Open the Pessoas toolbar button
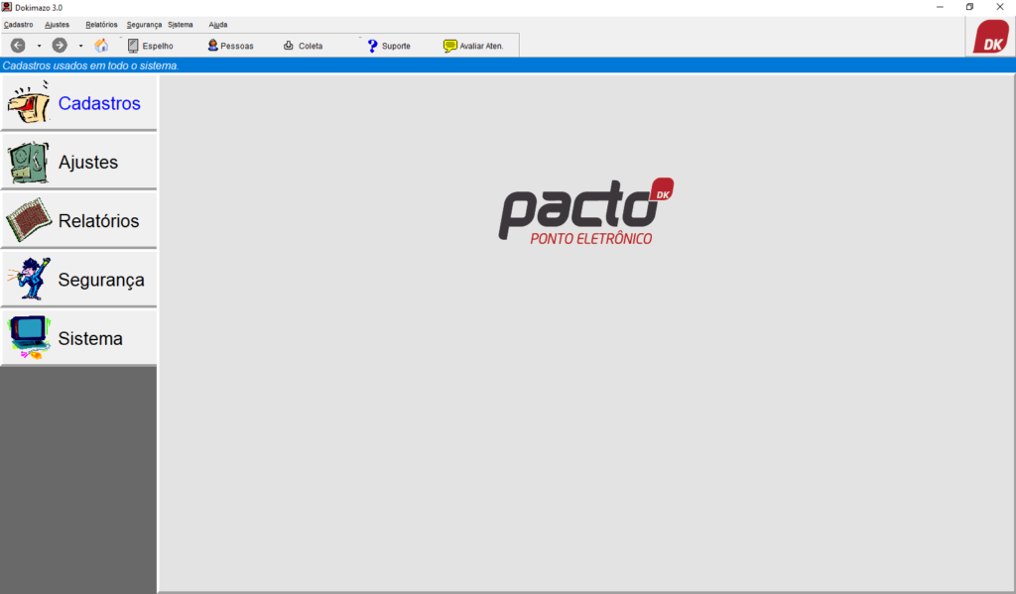Screen dimensions: 1016x594 (230, 46)
